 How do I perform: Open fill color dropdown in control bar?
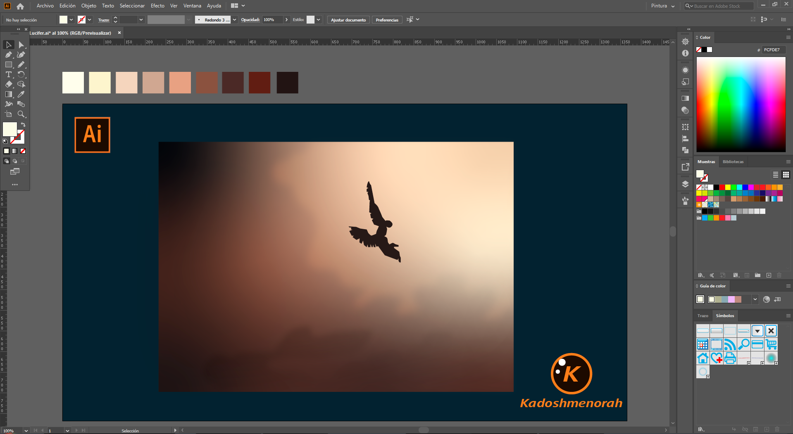pyautogui.click(x=71, y=19)
